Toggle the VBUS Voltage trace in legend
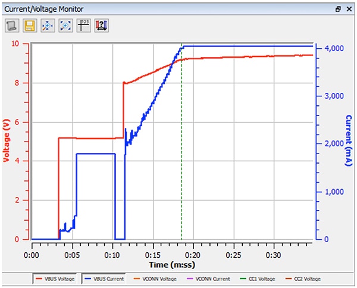 55,279
